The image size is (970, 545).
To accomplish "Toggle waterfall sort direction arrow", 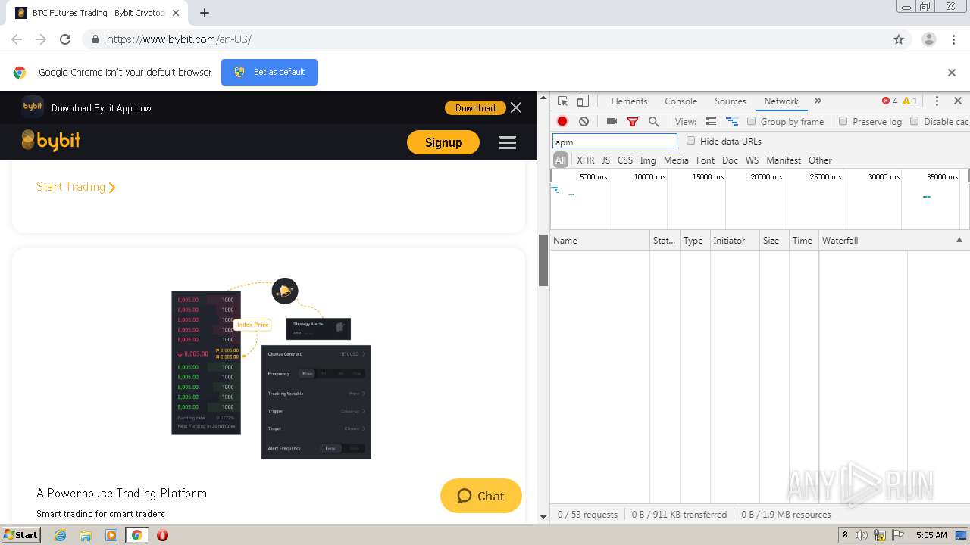I will point(959,240).
